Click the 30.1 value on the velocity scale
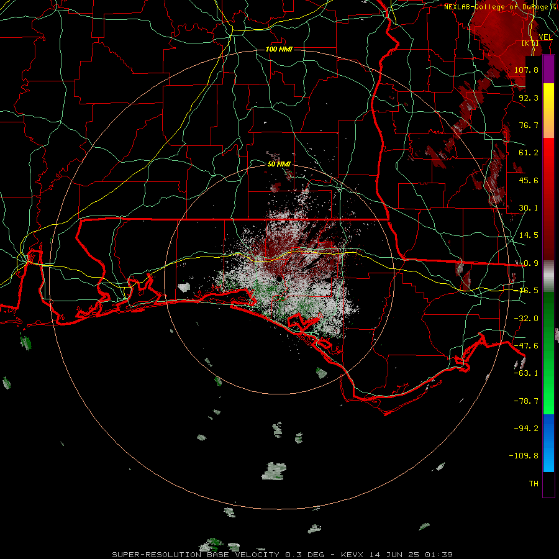The image size is (559, 559). (529, 208)
